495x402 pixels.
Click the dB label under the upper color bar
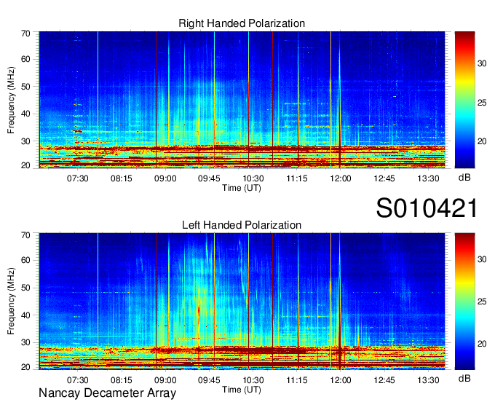(464, 178)
